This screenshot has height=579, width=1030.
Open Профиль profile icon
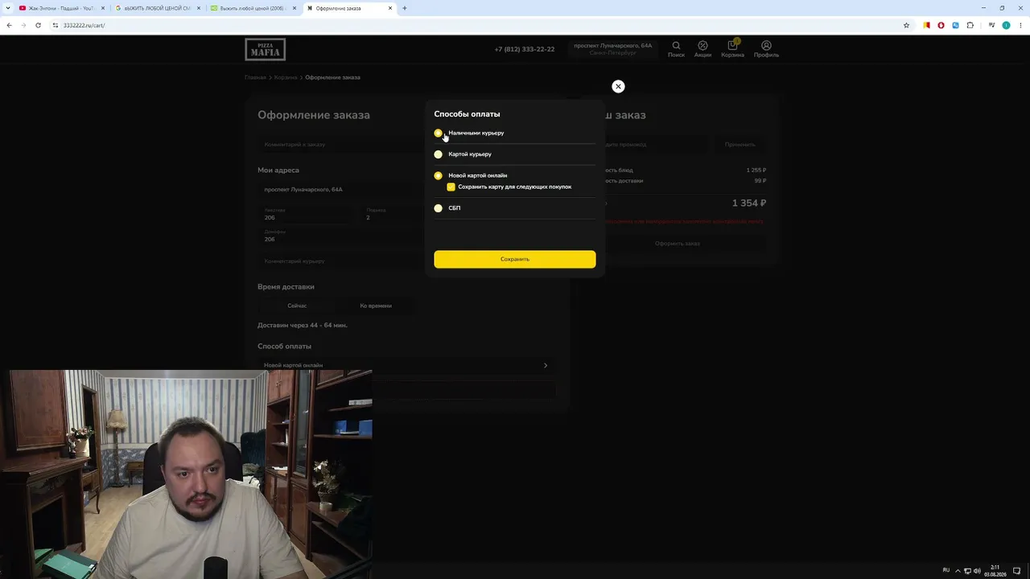point(766,49)
